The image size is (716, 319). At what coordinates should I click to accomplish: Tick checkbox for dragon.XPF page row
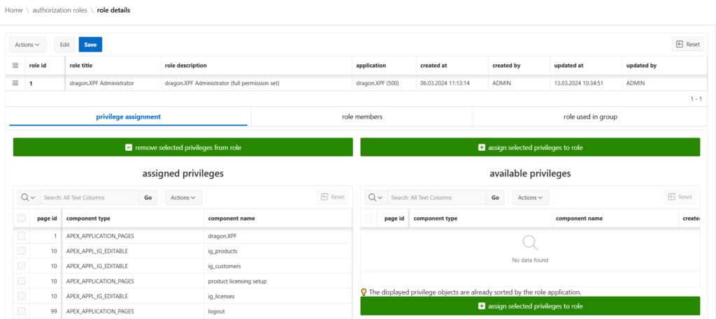coord(22,236)
